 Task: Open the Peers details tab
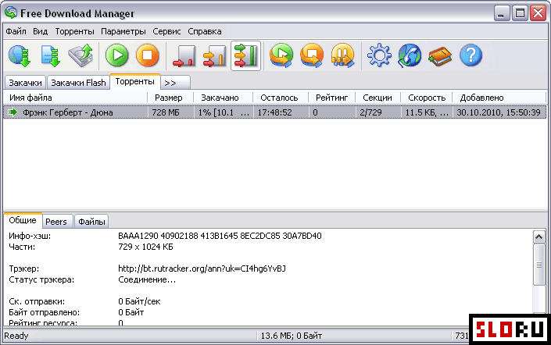(x=56, y=222)
